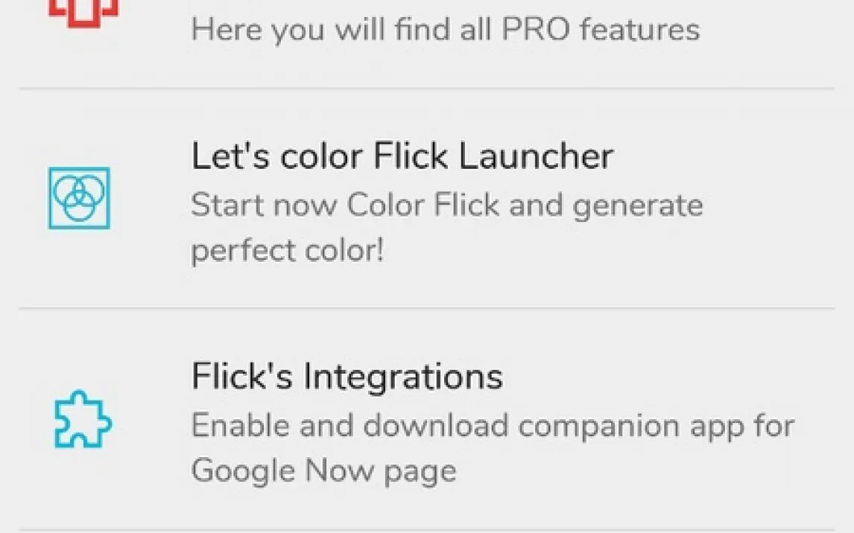
Task: Tap the "Google Now page" text
Action: coord(323,470)
